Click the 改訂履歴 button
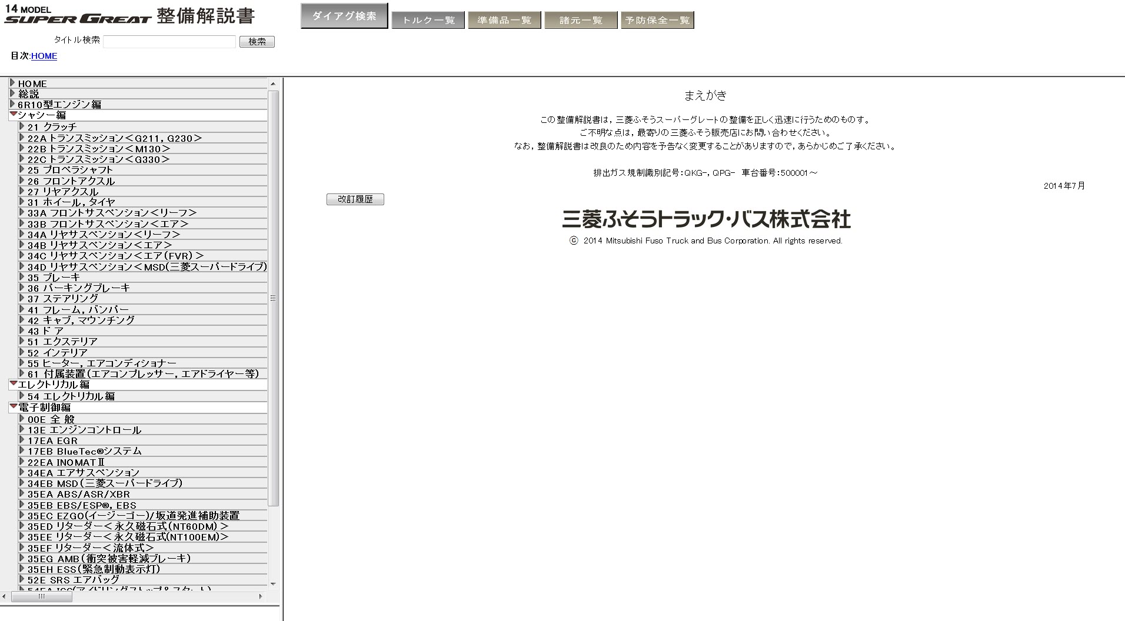Viewport: 1125px width, 621px height. pyautogui.click(x=355, y=199)
